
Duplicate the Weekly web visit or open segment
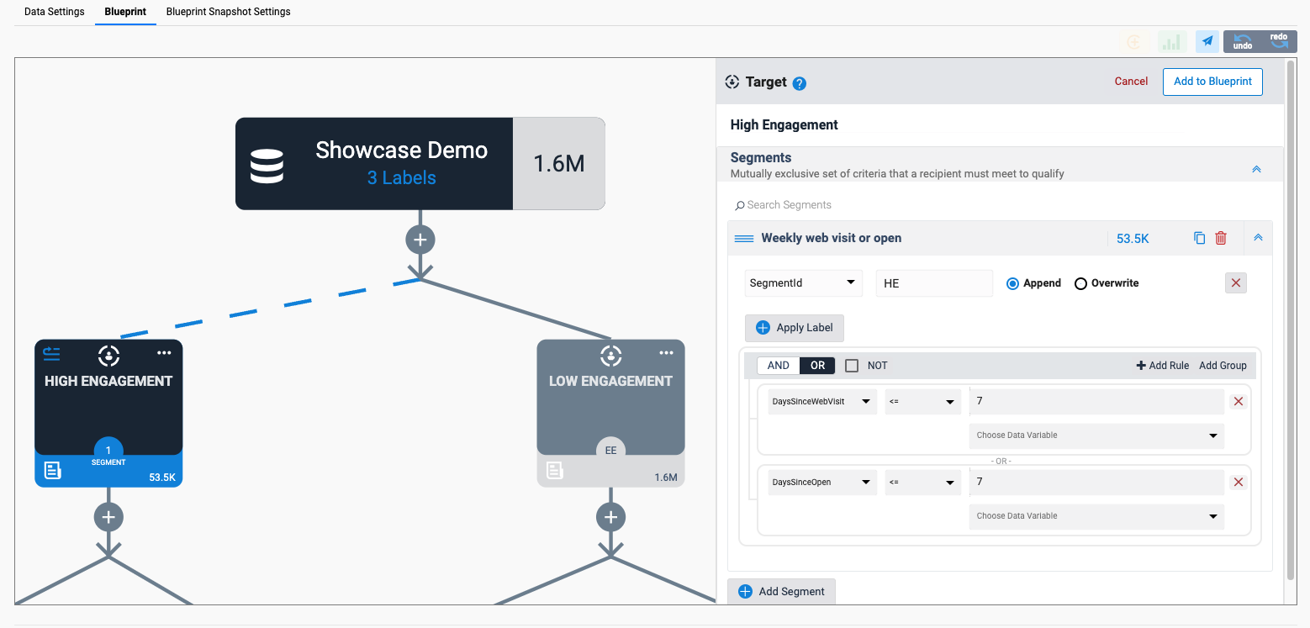tap(1200, 238)
